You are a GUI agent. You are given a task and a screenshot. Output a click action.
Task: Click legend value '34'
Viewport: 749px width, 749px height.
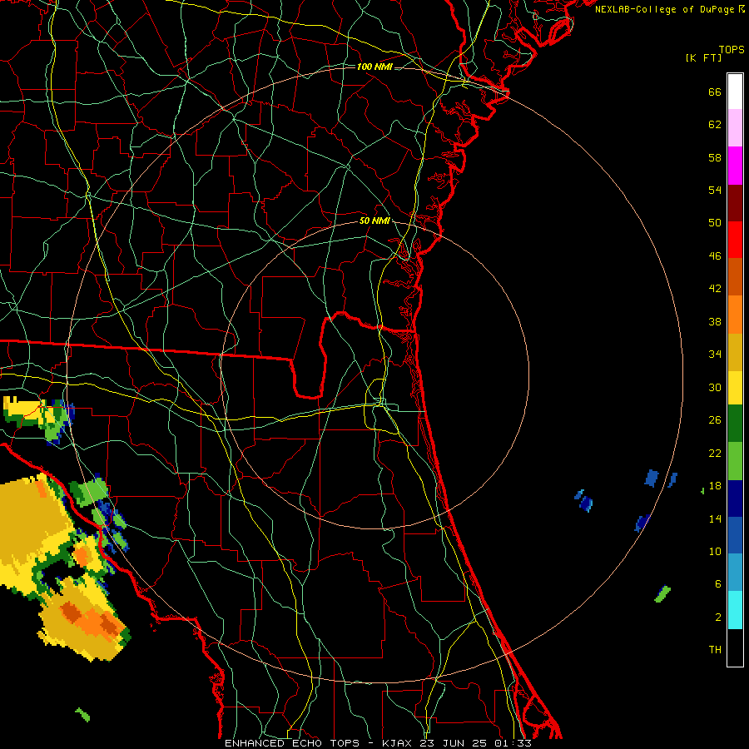pos(715,354)
